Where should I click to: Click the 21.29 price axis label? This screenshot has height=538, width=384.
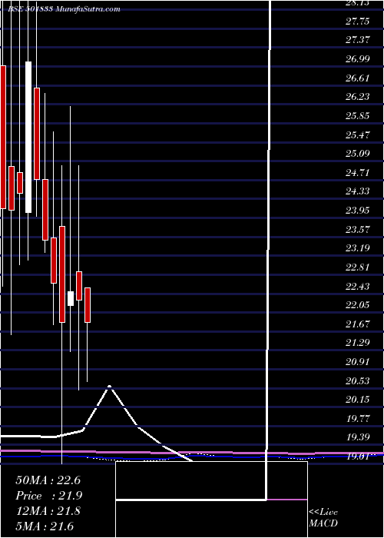(357, 343)
